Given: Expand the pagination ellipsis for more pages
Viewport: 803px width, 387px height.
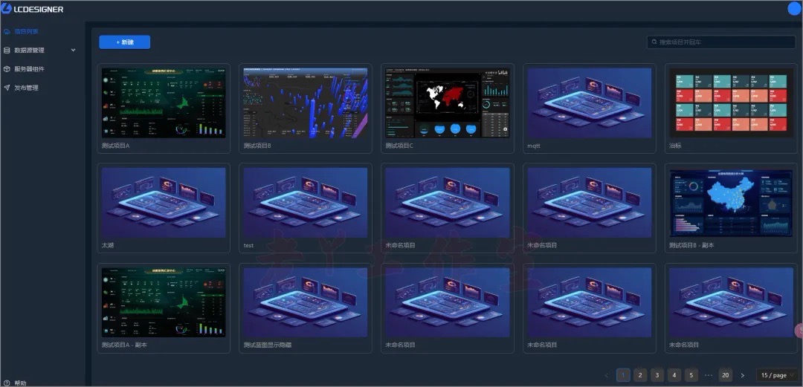Looking at the screenshot, I should pyautogui.click(x=709, y=375).
